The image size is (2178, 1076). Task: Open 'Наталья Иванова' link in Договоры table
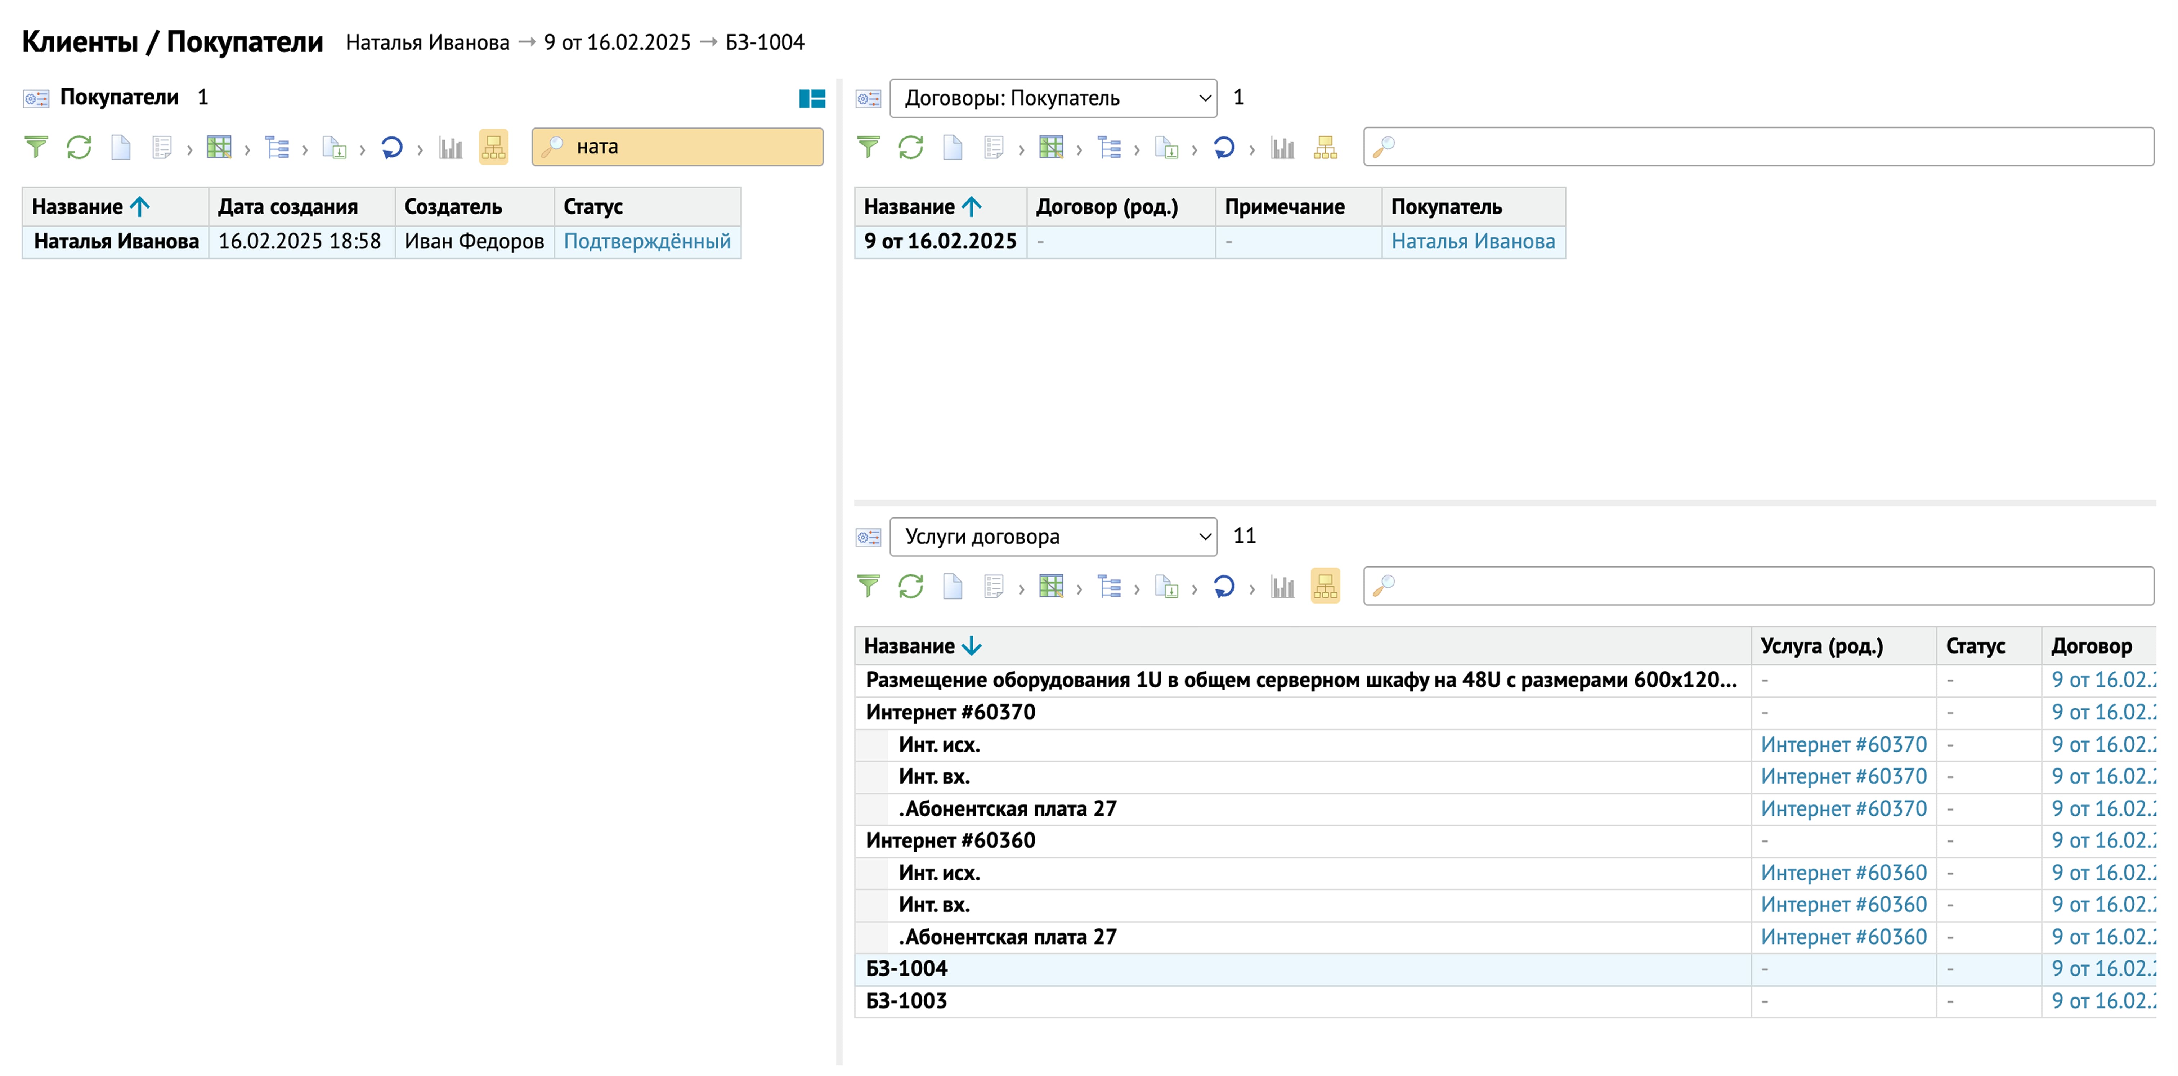[1473, 242]
